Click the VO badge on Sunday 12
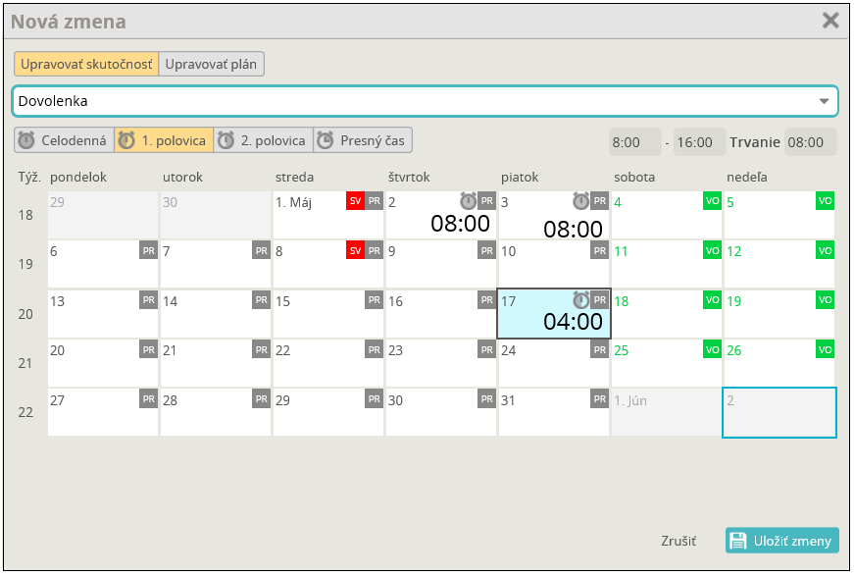Viewport: 854px width, 576px height. [826, 250]
